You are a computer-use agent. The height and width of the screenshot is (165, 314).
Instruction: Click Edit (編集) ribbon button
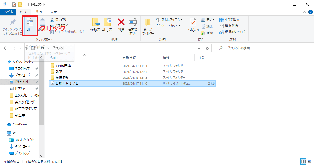tap(207, 26)
